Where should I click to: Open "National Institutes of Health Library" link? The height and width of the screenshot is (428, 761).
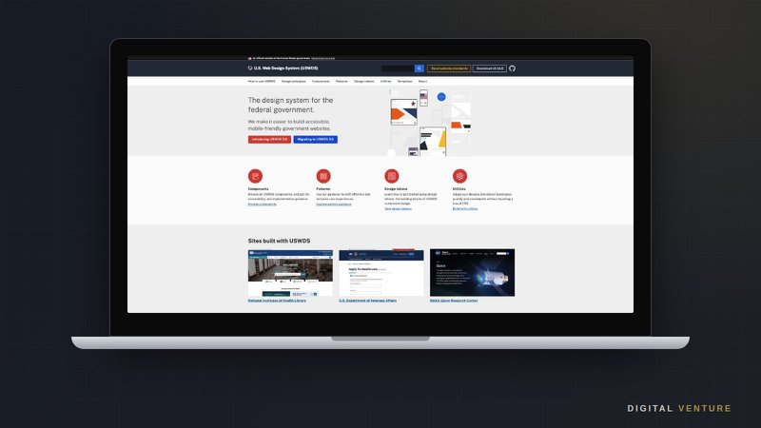pyautogui.click(x=277, y=301)
